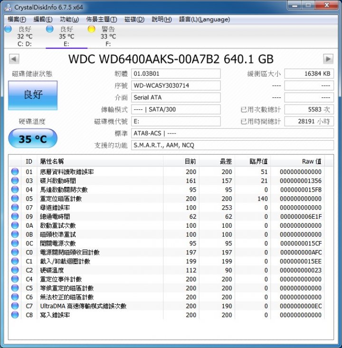This screenshot has width=342, height=348.
Task: Click status icon for attribute 04 馬達啟動關閉次數
Action: [15, 190]
